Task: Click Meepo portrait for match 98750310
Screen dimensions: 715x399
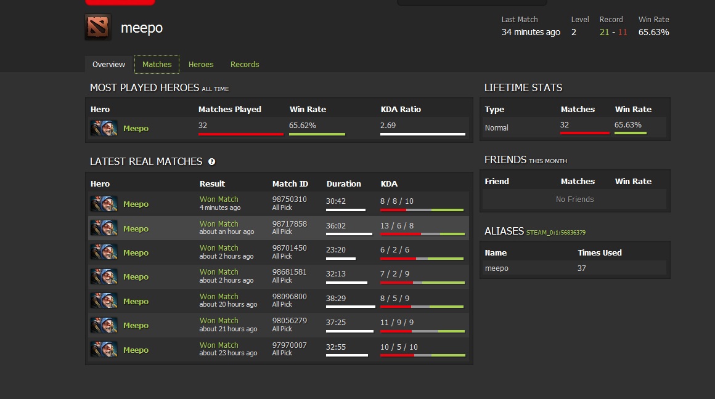Action: (104, 204)
